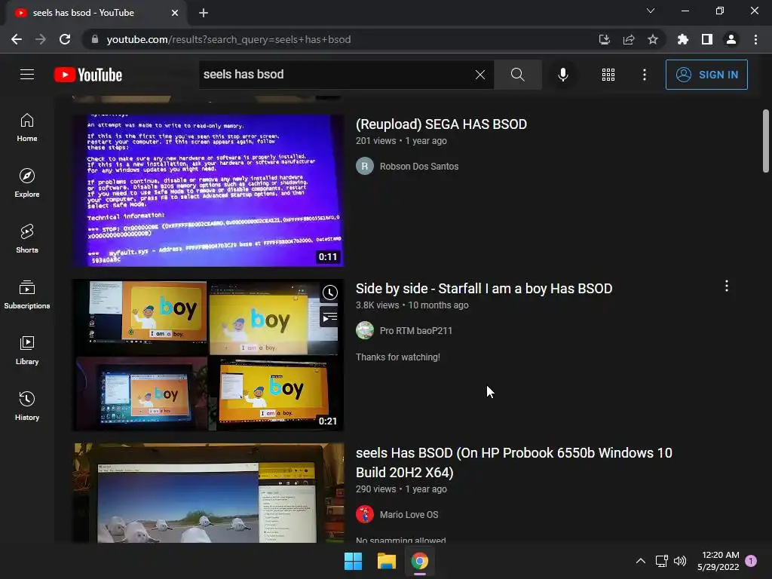
Task: Open more options for Starfall video
Action: click(726, 286)
